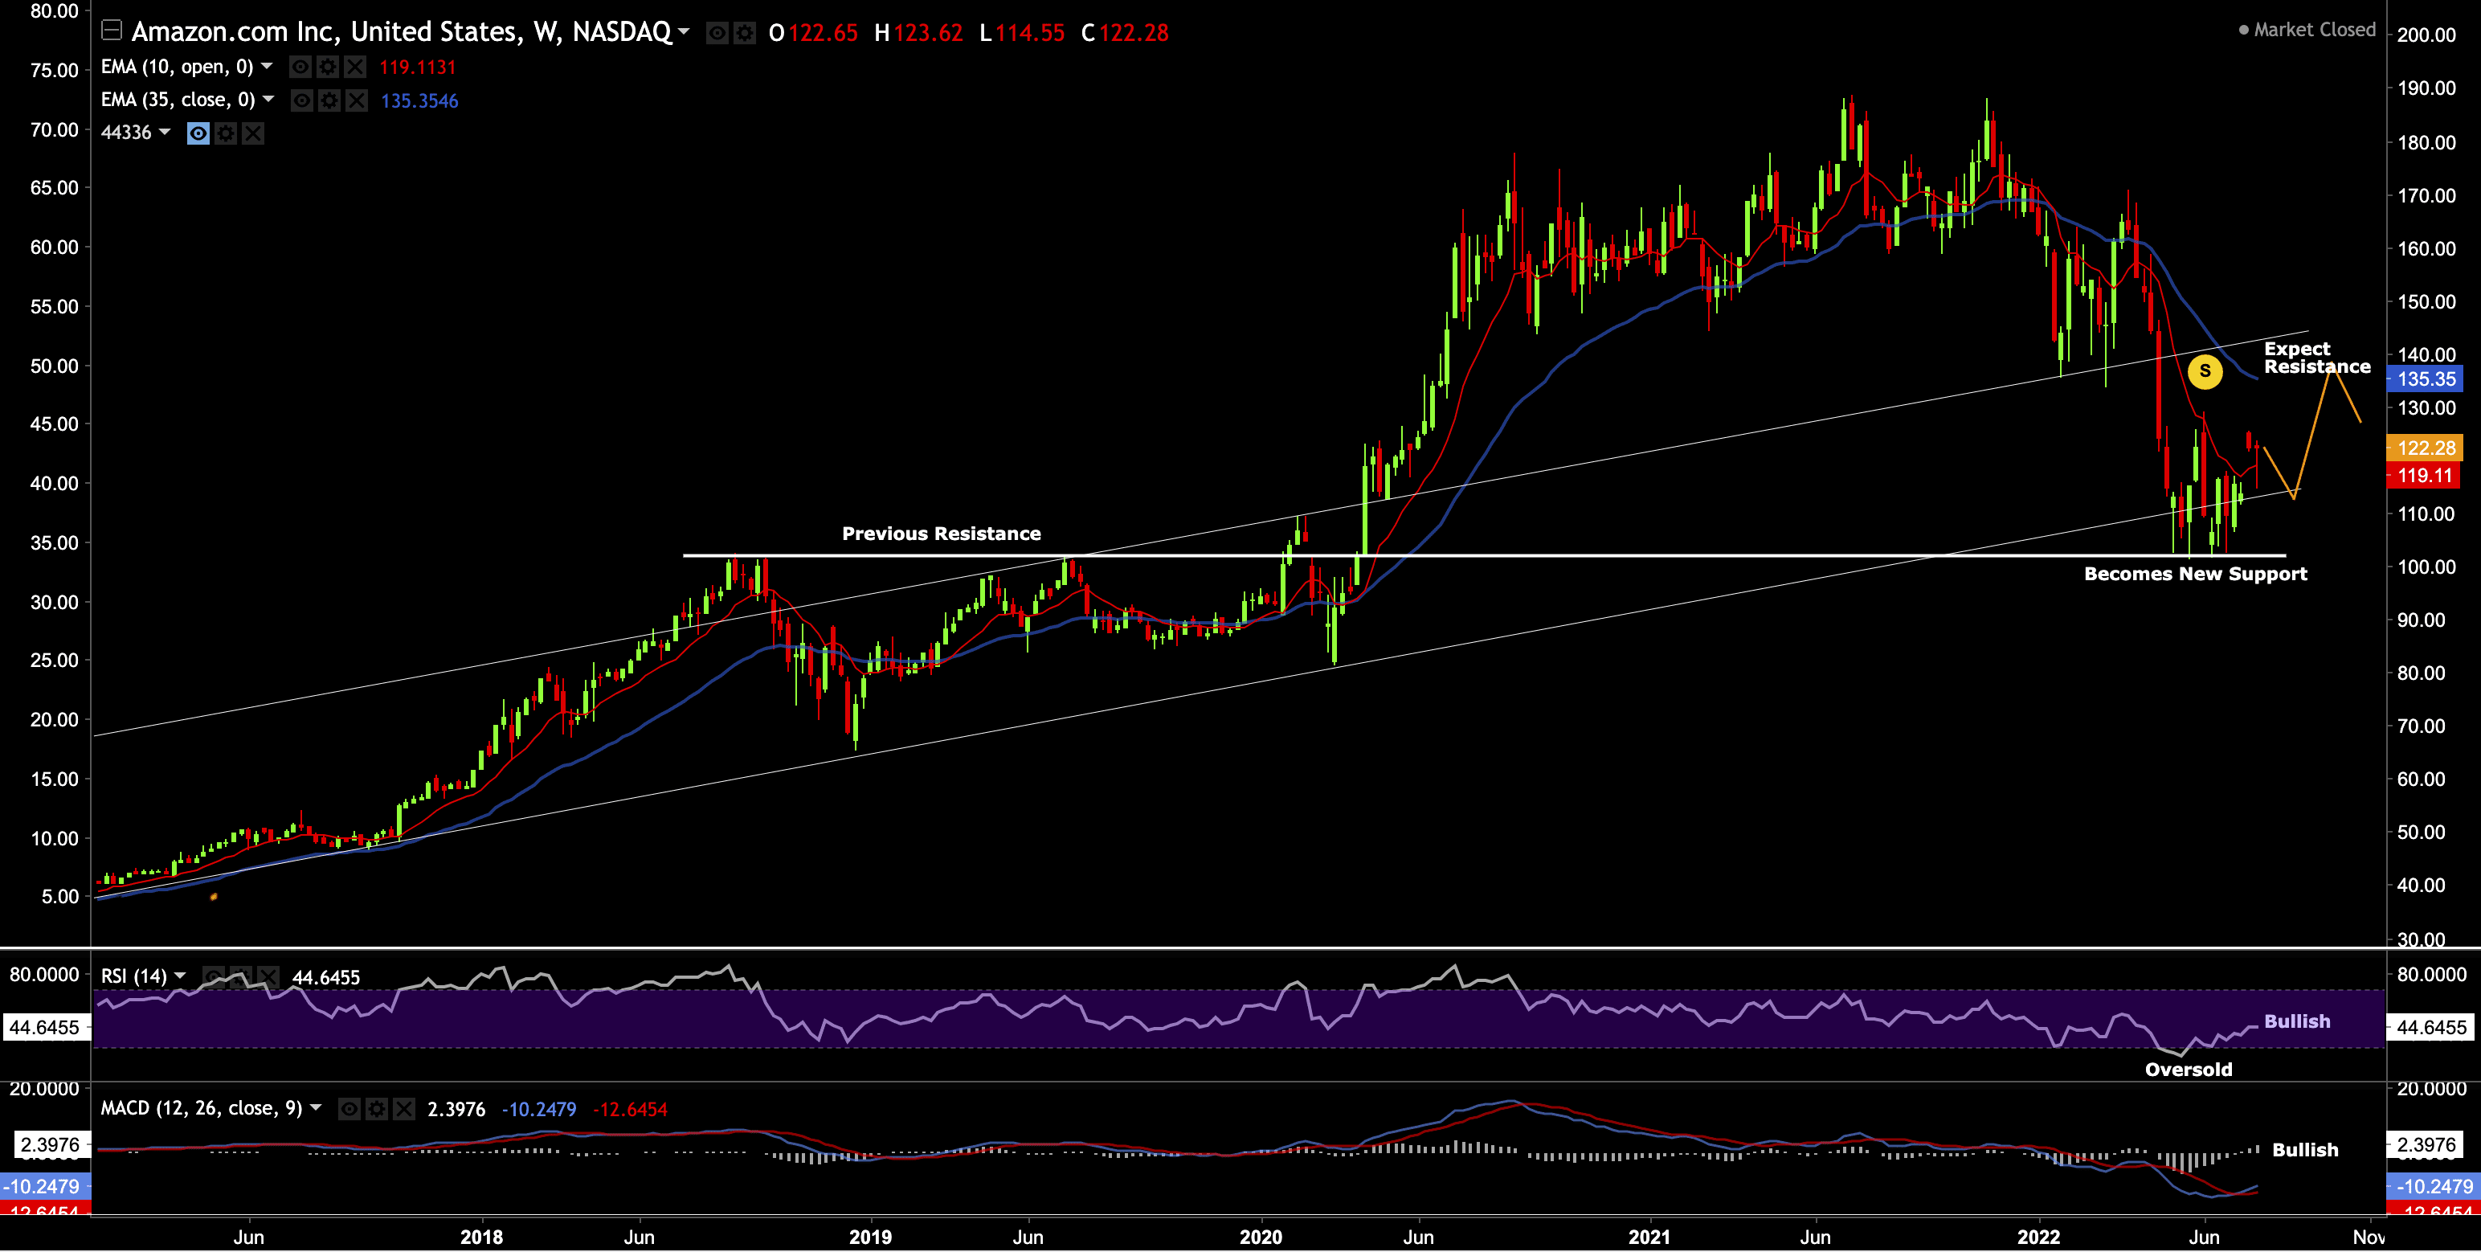The image size is (2481, 1252).
Task: Click the 122.28 orange price label
Action: [x=2425, y=448]
